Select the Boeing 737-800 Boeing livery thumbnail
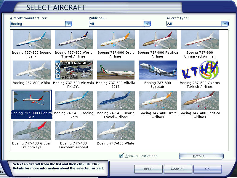The height and width of the screenshot is (178, 237). (x=32, y=40)
